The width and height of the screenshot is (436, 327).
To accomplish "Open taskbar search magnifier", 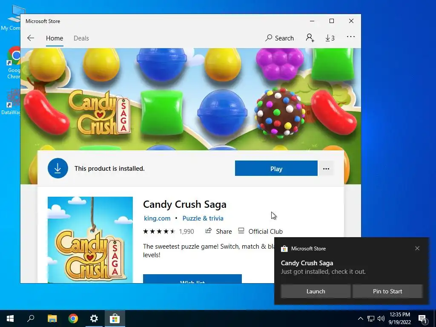I will (x=31, y=318).
